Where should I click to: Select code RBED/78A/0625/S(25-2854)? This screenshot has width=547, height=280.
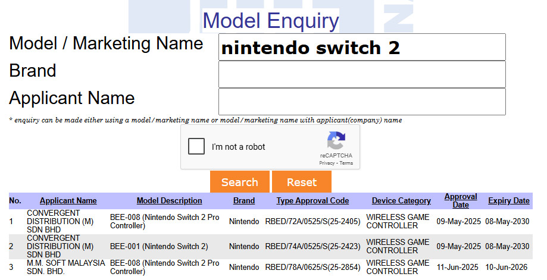click(x=312, y=267)
